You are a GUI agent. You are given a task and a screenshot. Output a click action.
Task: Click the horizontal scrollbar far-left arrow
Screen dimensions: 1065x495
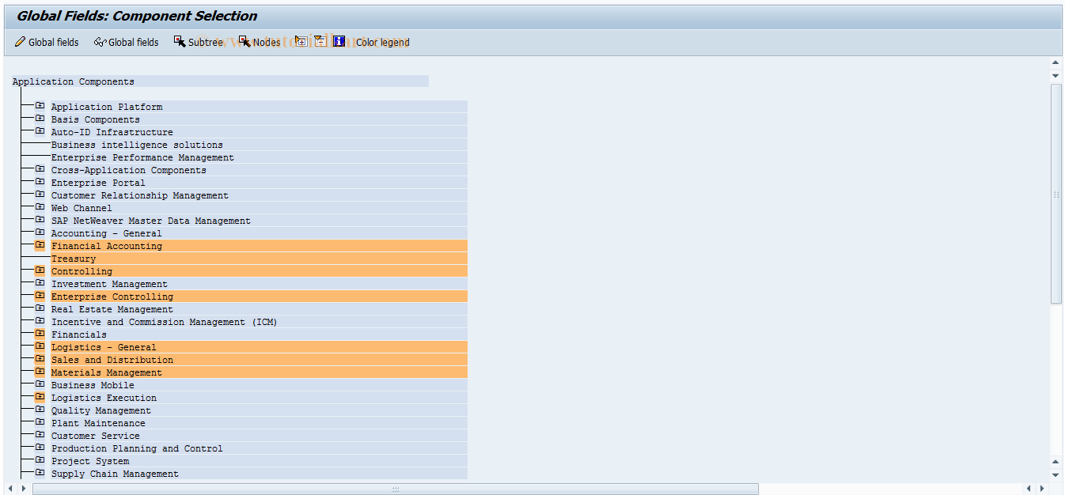point(10,489)
